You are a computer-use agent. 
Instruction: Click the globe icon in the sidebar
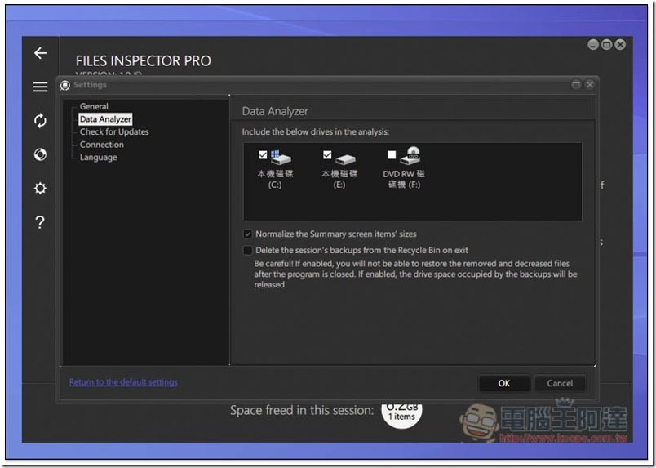pyautogui.click(x=40, y=154)
